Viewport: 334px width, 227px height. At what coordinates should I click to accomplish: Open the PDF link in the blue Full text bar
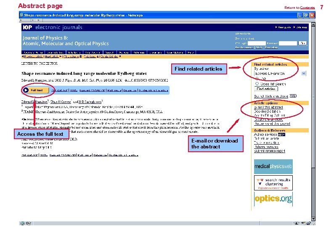pos(59,90)
